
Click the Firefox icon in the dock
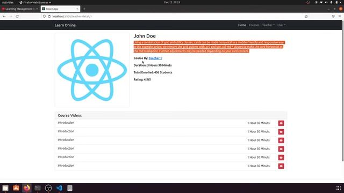point(27,188)
